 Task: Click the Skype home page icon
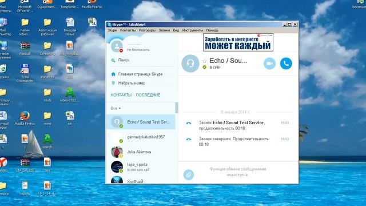[x=113, y=74]
